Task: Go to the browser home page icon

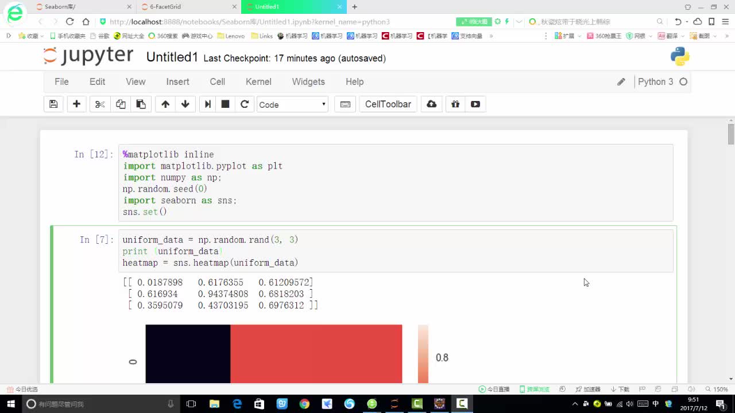Action: 86,22
